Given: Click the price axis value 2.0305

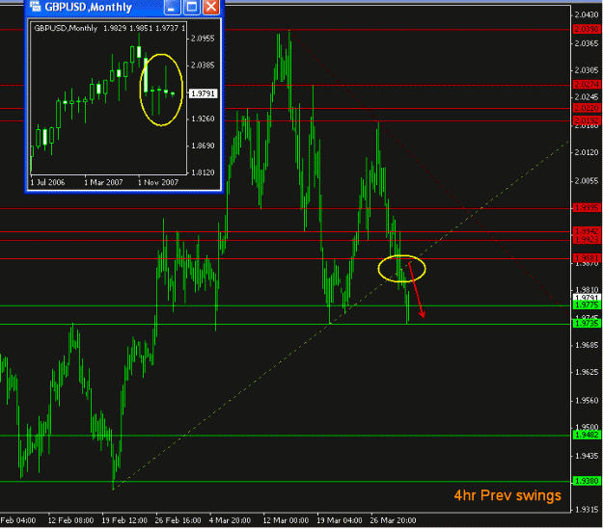Looking at the screenshot, I should (x=587, y=70).
